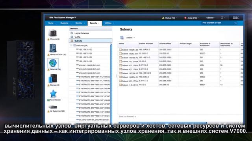This screenshot has height=141, width=252.
Task: Click the Switches (34) group icon
Action: coord(74,45)
